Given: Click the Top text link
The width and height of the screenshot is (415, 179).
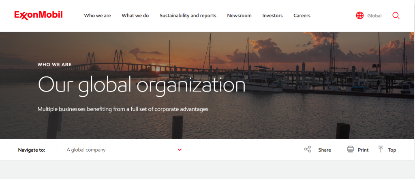Looking at the screenshot, I should (392, 150).
